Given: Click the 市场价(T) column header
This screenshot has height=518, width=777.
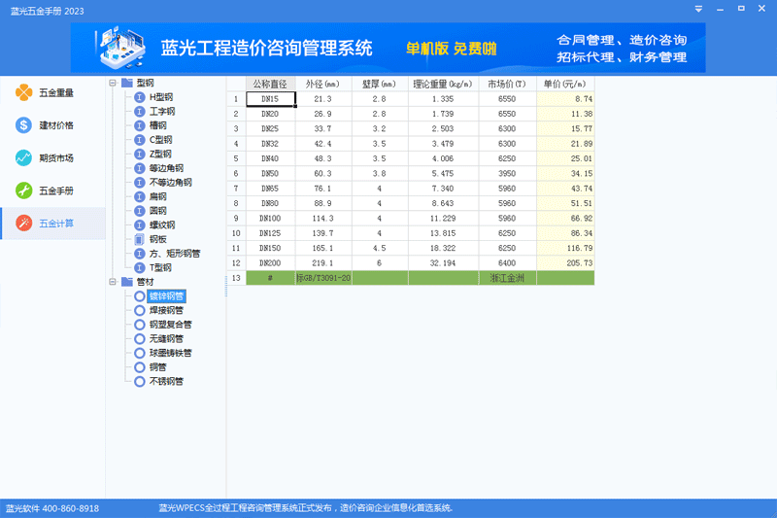Looking at the screenshot, I should coord(507,84).
